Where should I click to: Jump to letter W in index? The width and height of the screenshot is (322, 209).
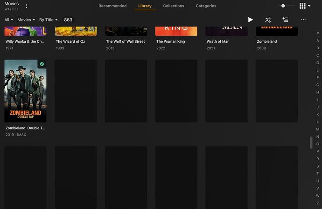point(318,196)
